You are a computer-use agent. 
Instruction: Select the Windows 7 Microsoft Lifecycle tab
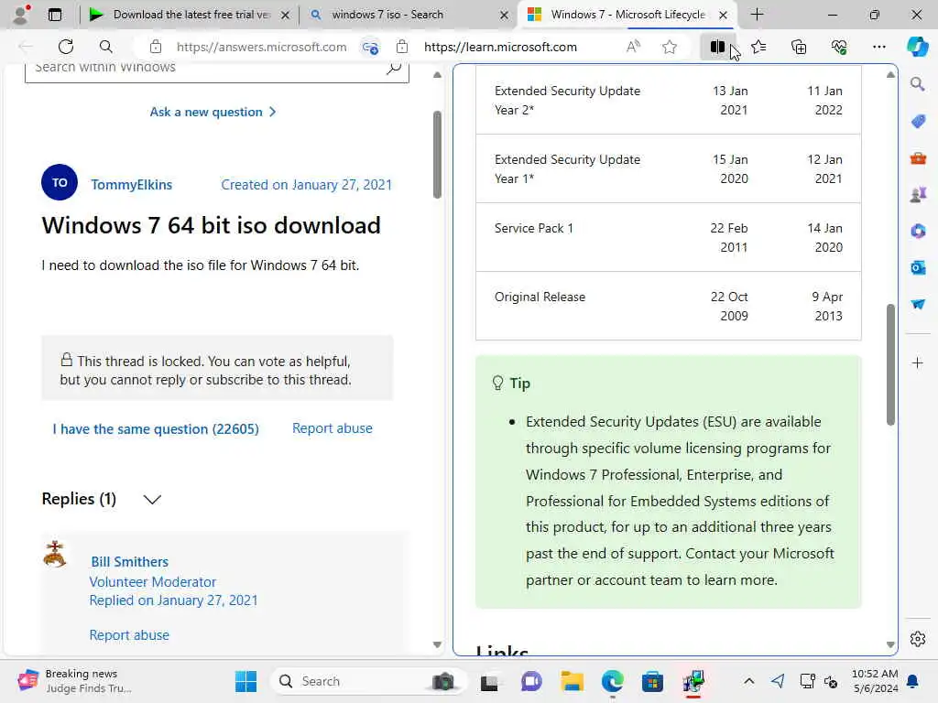627,15
